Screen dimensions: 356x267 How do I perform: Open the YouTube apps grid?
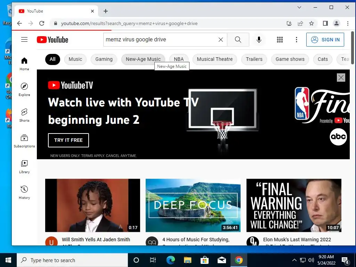coord(280,40)
